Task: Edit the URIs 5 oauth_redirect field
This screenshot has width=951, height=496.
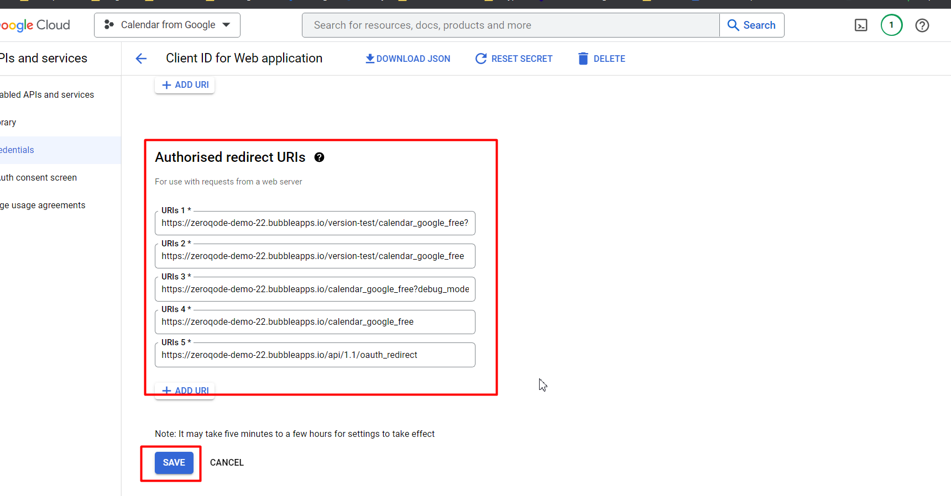Action: pos(315,355)
